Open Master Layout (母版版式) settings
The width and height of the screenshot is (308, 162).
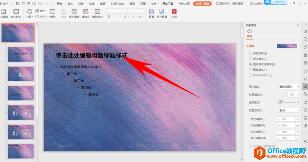[x=97, y=13]
